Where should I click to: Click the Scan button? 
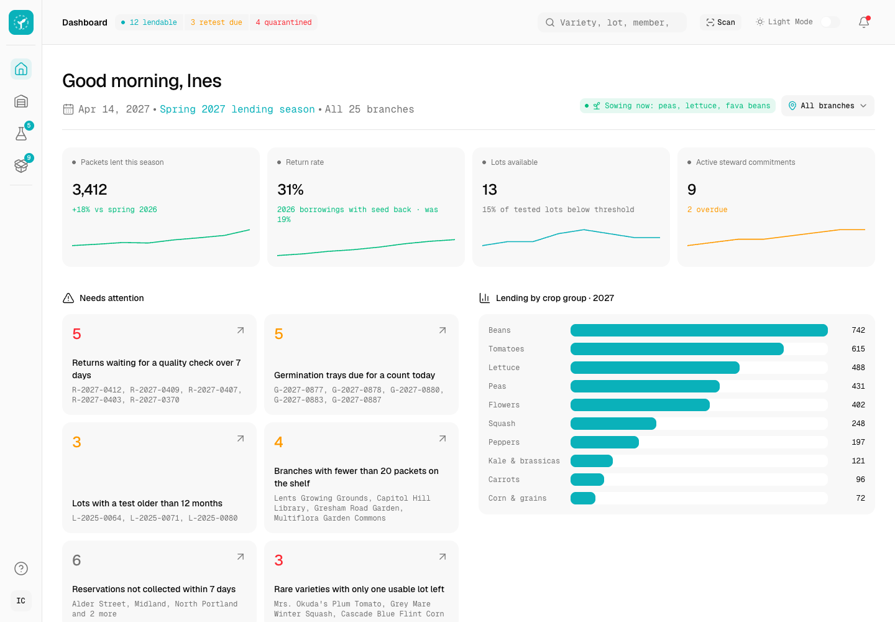coord(721,22)
